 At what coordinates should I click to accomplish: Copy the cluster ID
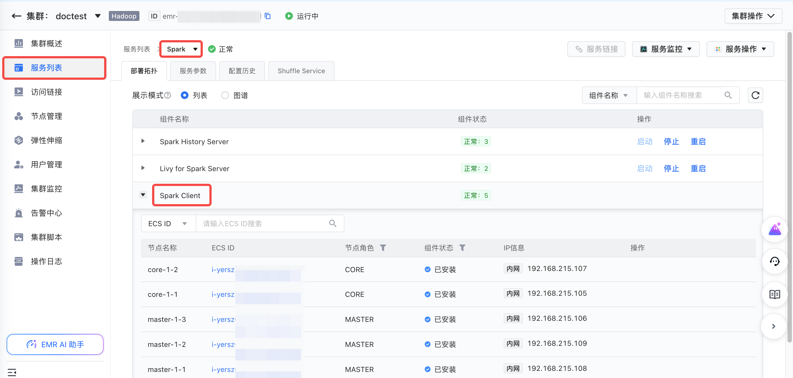(x=268, y=16)
